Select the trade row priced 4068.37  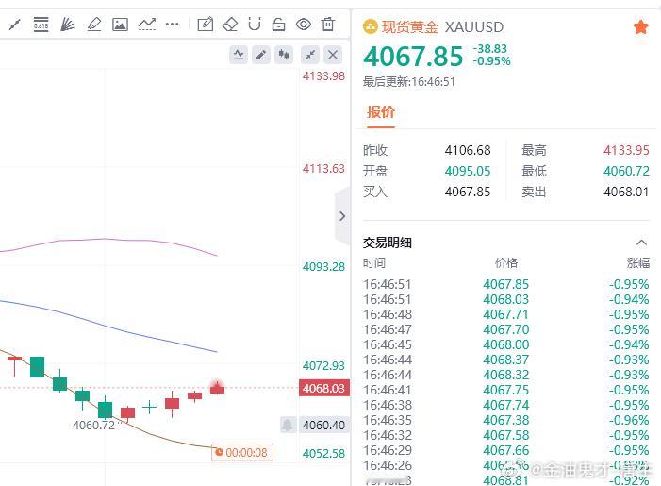pyautogui.click(x=505, y=360)
